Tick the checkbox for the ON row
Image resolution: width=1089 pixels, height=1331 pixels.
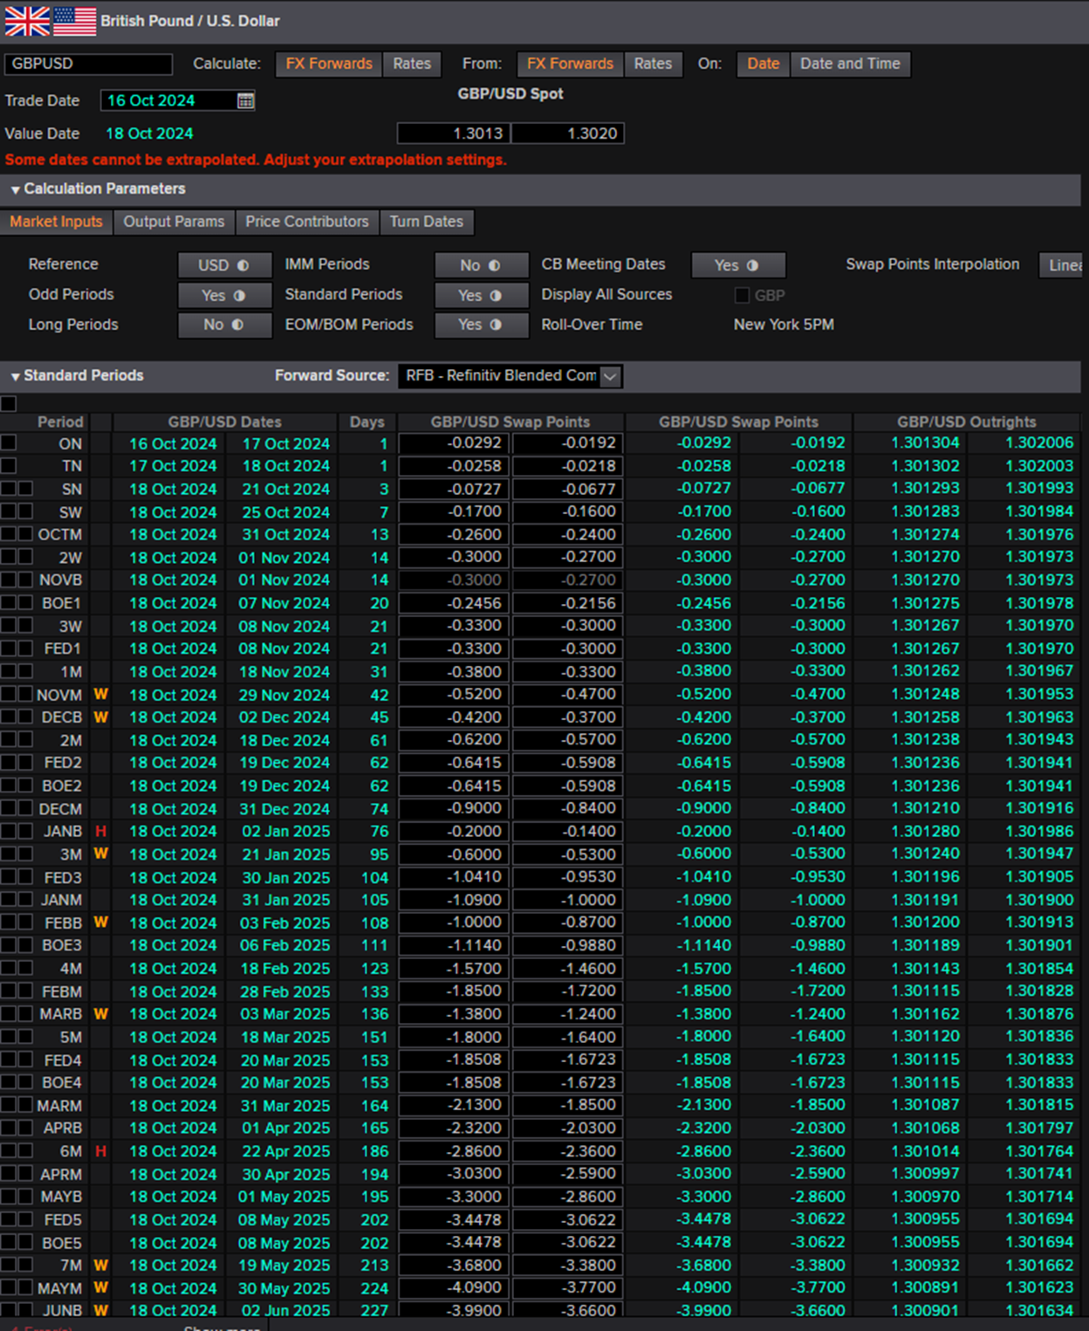tap(9, 443)
